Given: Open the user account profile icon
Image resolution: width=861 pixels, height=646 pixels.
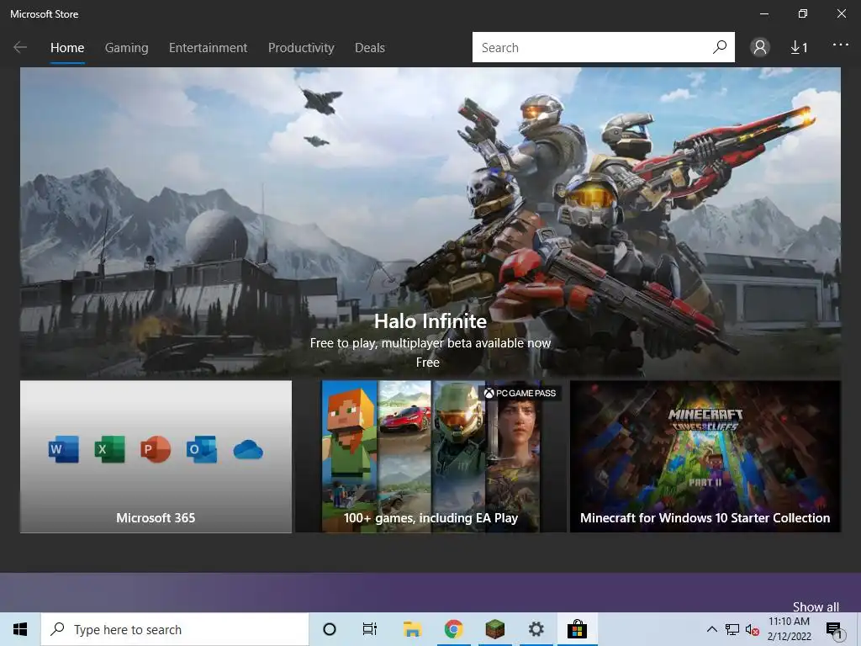Looking at the screenshot, I should click(x=760, y=47).
